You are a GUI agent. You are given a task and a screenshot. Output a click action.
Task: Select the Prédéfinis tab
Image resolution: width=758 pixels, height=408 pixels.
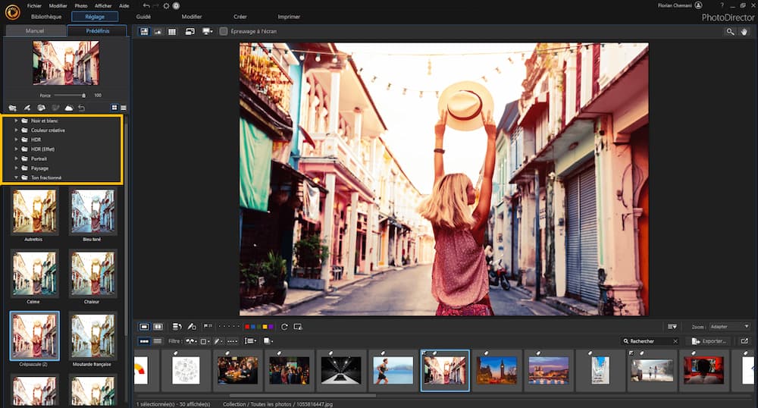tap(98, 30)
